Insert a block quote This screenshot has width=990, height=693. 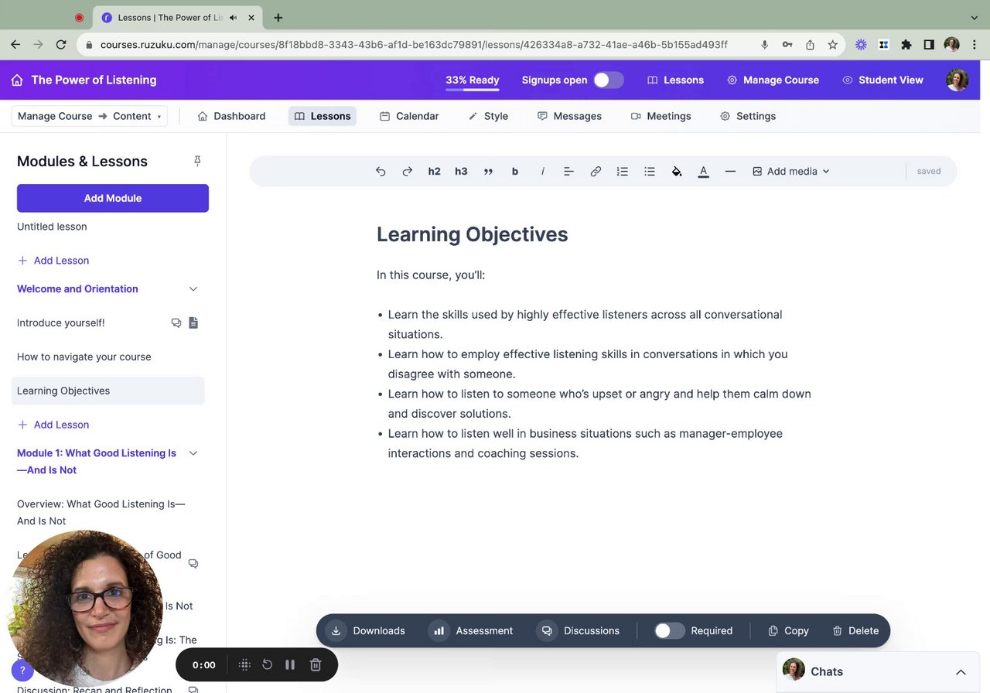point(488,172)
